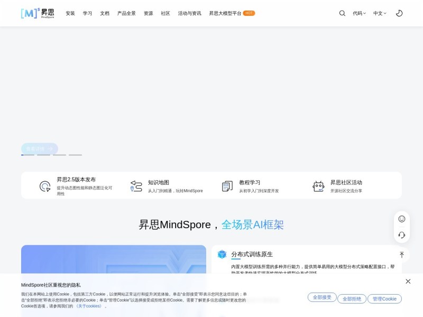Screen dimensions: 423x317
Task: Click the 昇思2.5版本发布 cursor icon
Action: point(45,187)
